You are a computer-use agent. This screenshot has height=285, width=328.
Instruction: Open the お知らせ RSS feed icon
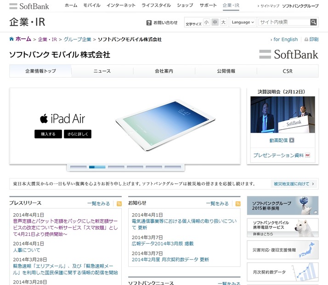pyautogui.click(x=238, y=204)
